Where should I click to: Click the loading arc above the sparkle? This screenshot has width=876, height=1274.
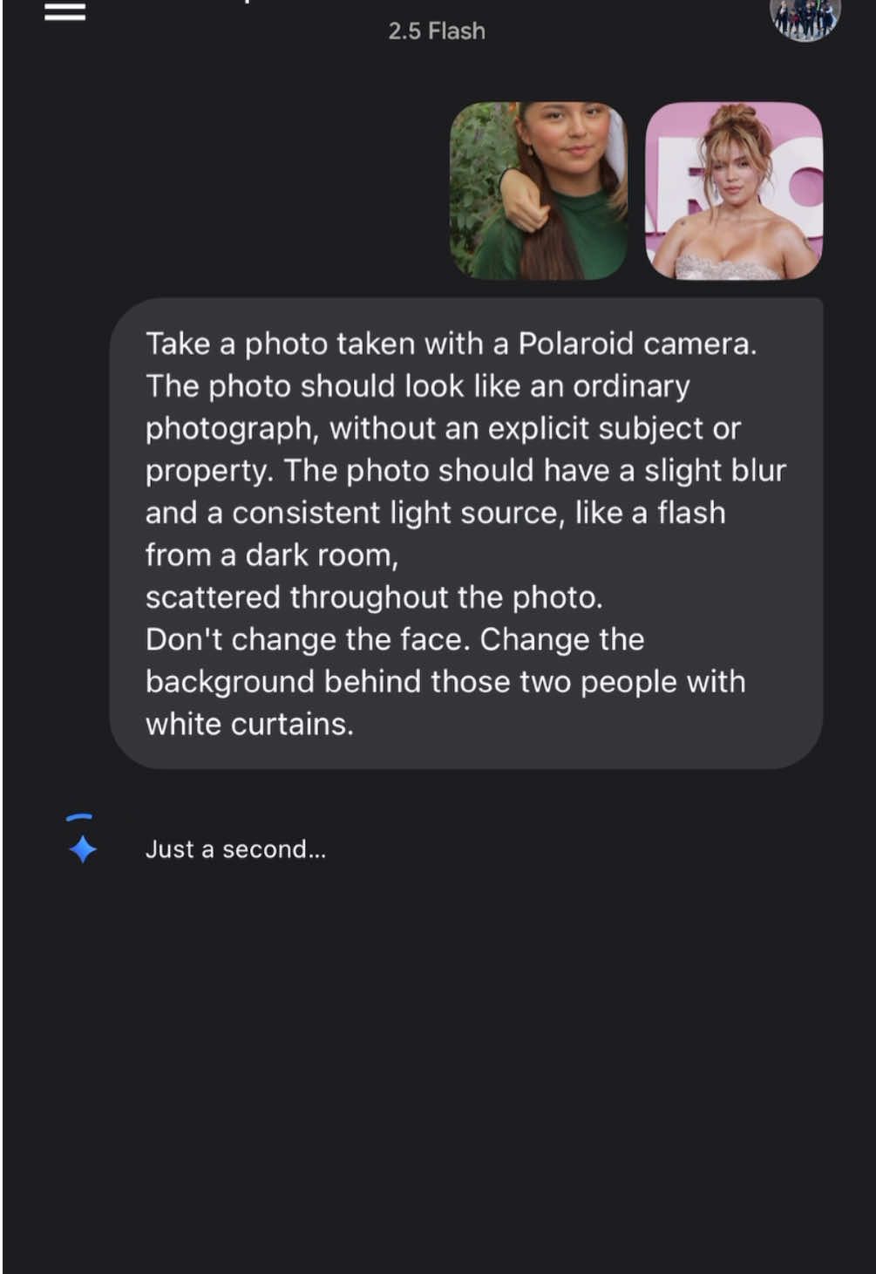79,817
